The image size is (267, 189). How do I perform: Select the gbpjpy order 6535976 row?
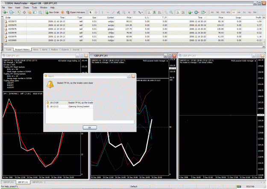point(133,29)
